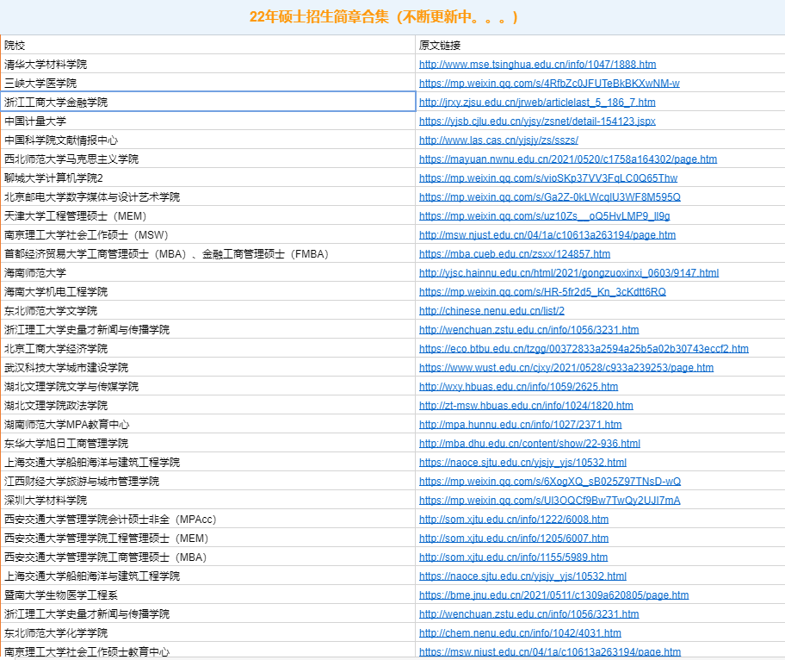This screenshot has width=785, height=660.
Task: Click the 三峡大学医学院 weixin link
Action: 549,84
